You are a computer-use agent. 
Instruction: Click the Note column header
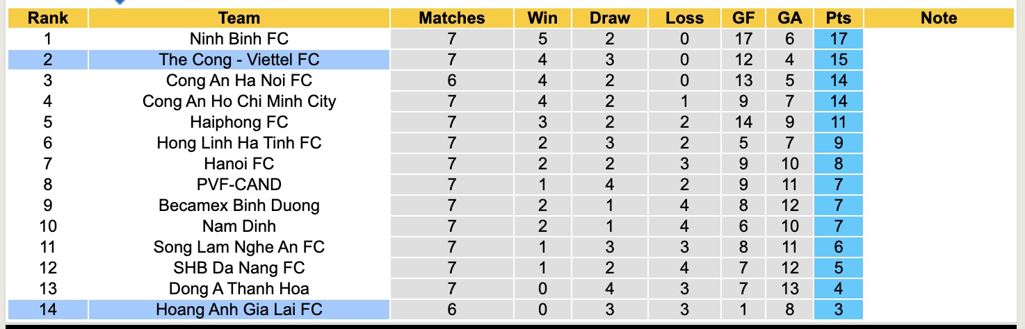tap(939, 18)
